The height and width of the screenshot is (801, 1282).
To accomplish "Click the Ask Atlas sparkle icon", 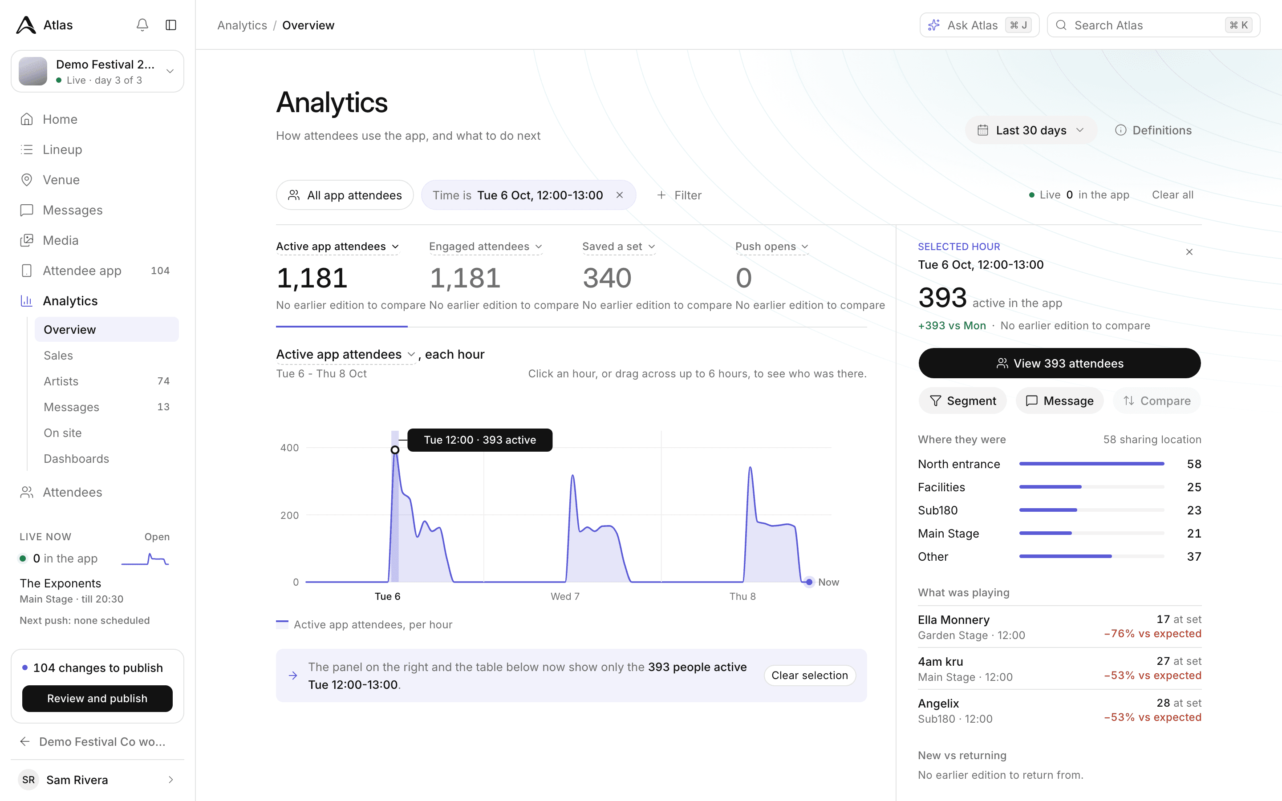I will pyautogui.click(x=934, y=25).
